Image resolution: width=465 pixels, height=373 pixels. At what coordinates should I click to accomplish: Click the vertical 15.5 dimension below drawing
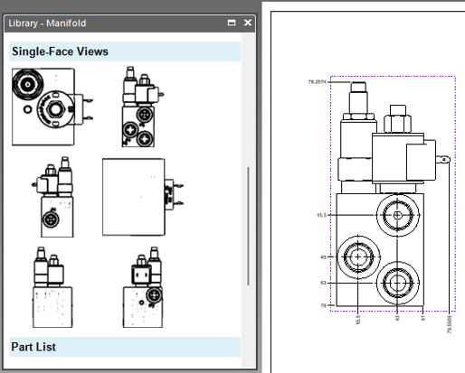click(358, 320)
